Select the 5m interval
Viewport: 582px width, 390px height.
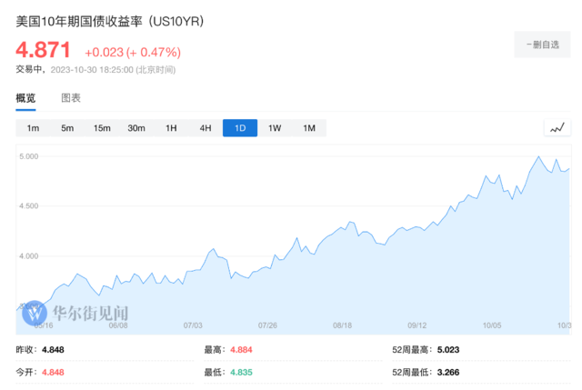click(x=67, y=128)
